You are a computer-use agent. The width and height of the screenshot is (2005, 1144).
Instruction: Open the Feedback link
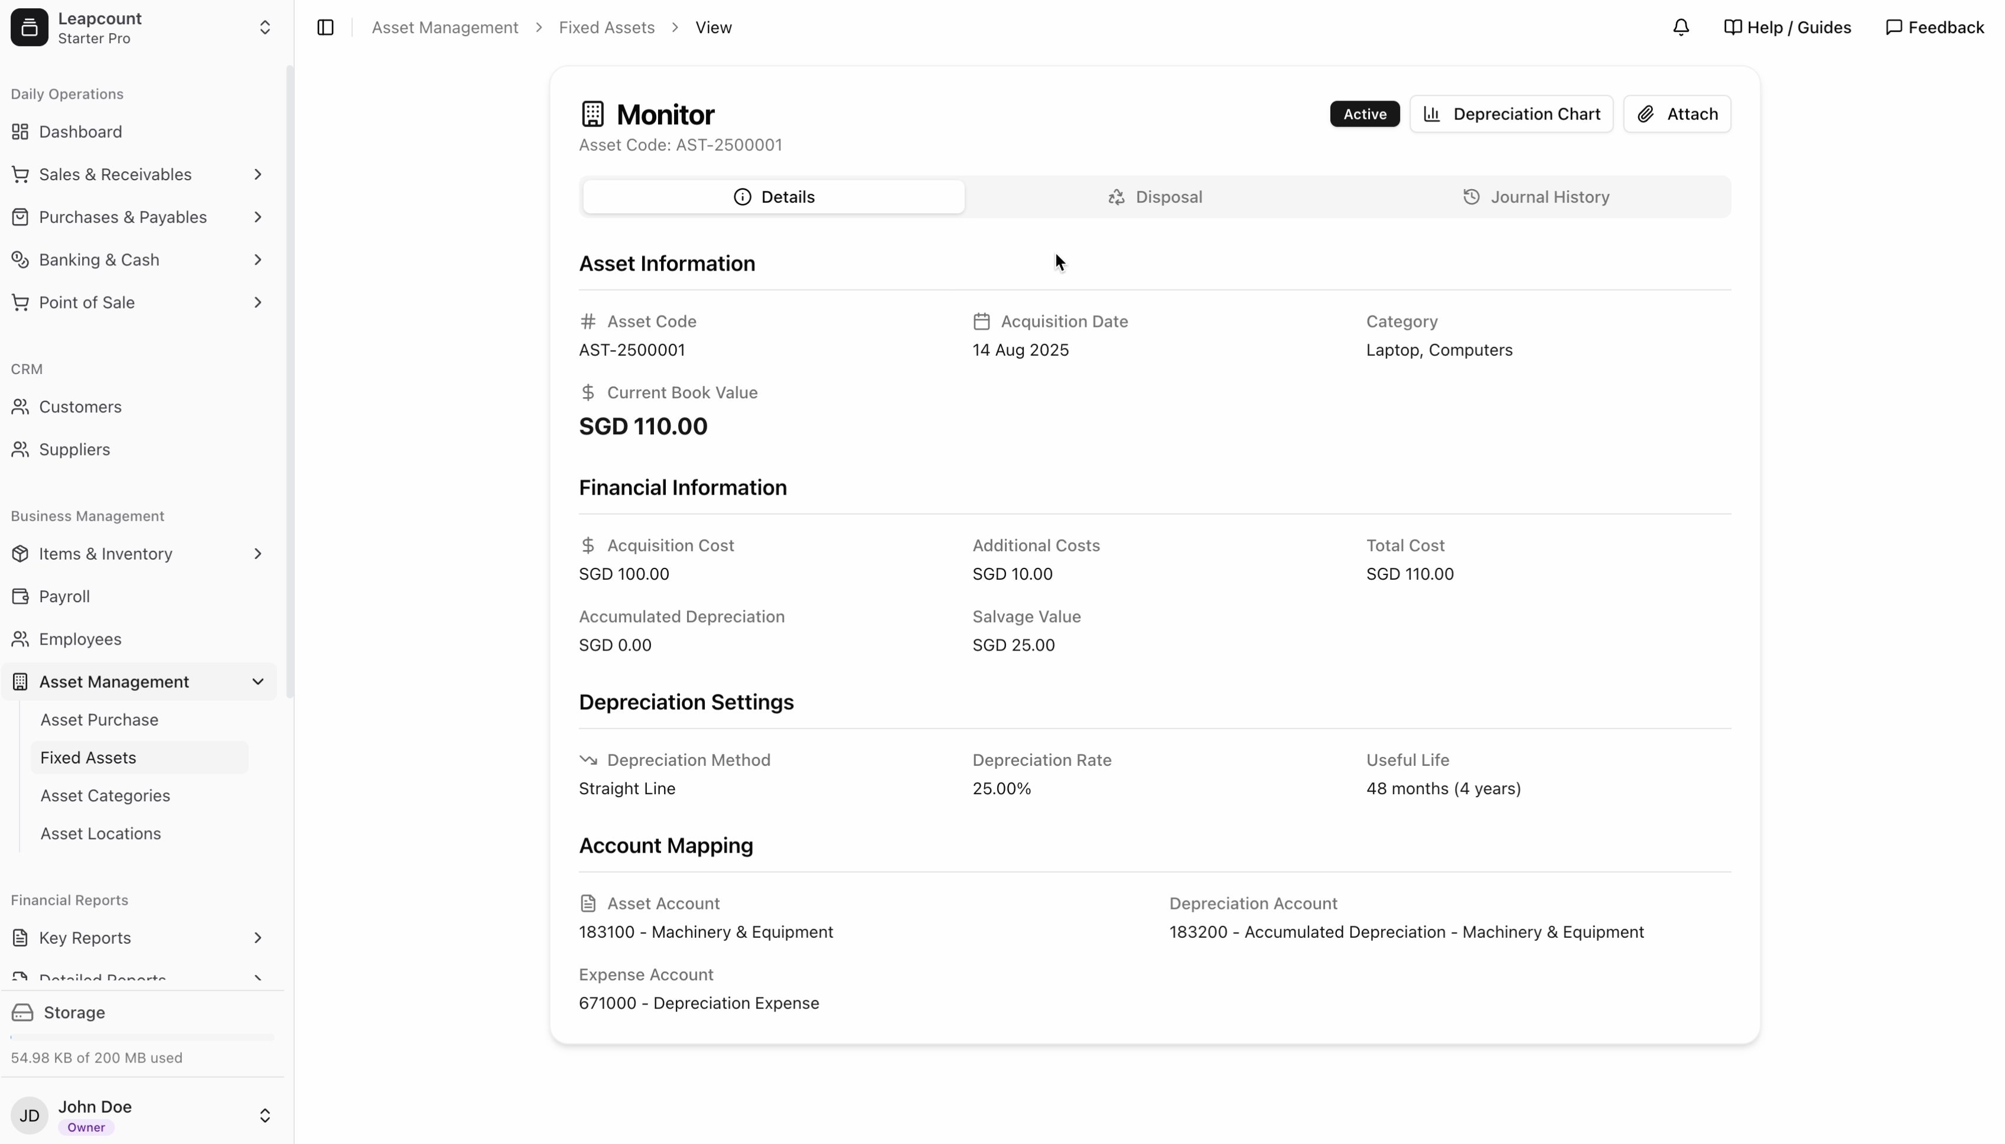tap(1934, 28)
